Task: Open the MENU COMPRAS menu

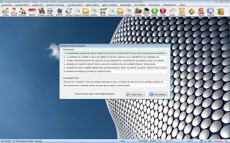Action: tap(110, 5)
